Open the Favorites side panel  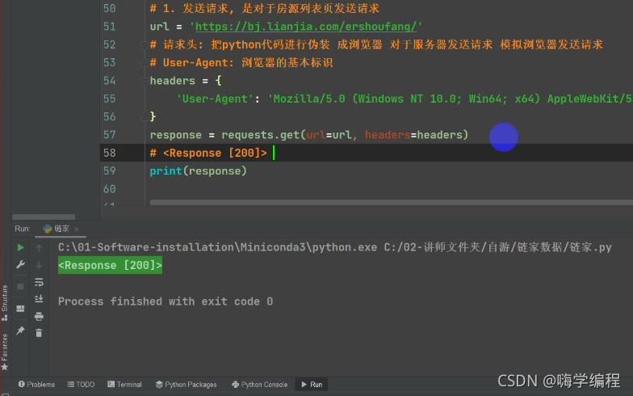(x=5, y=352)
